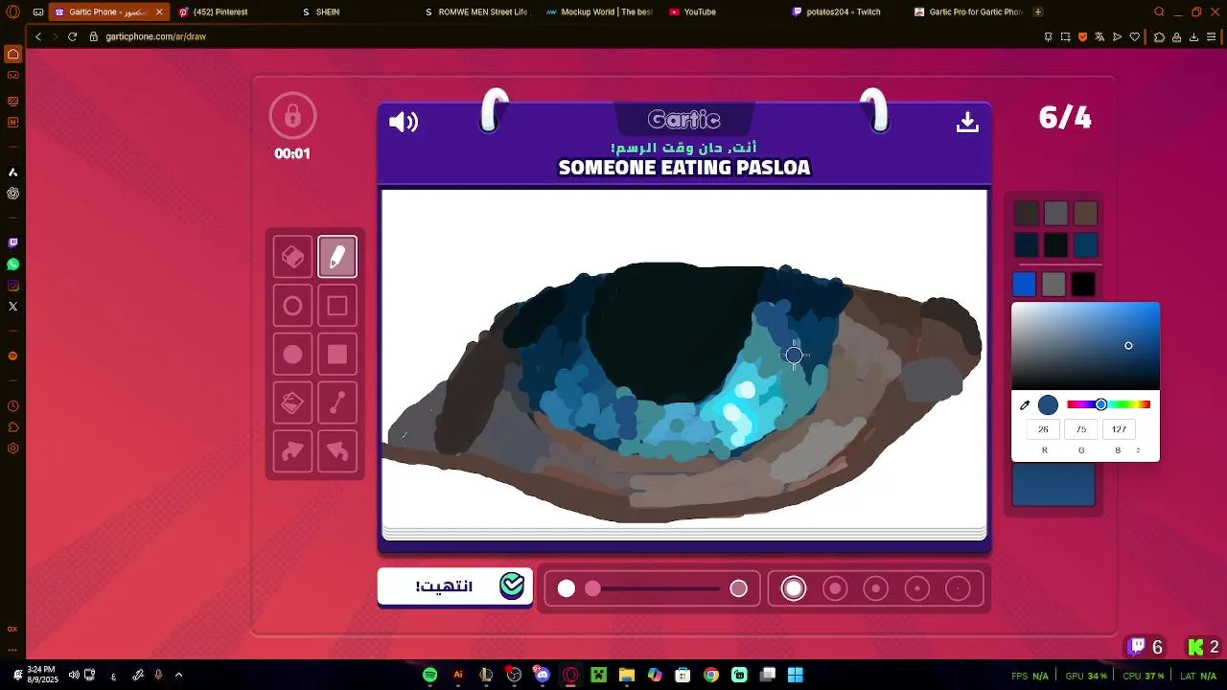Bookmark page with heart icon
1227x690 pixels.
[x=1135, y=36]
